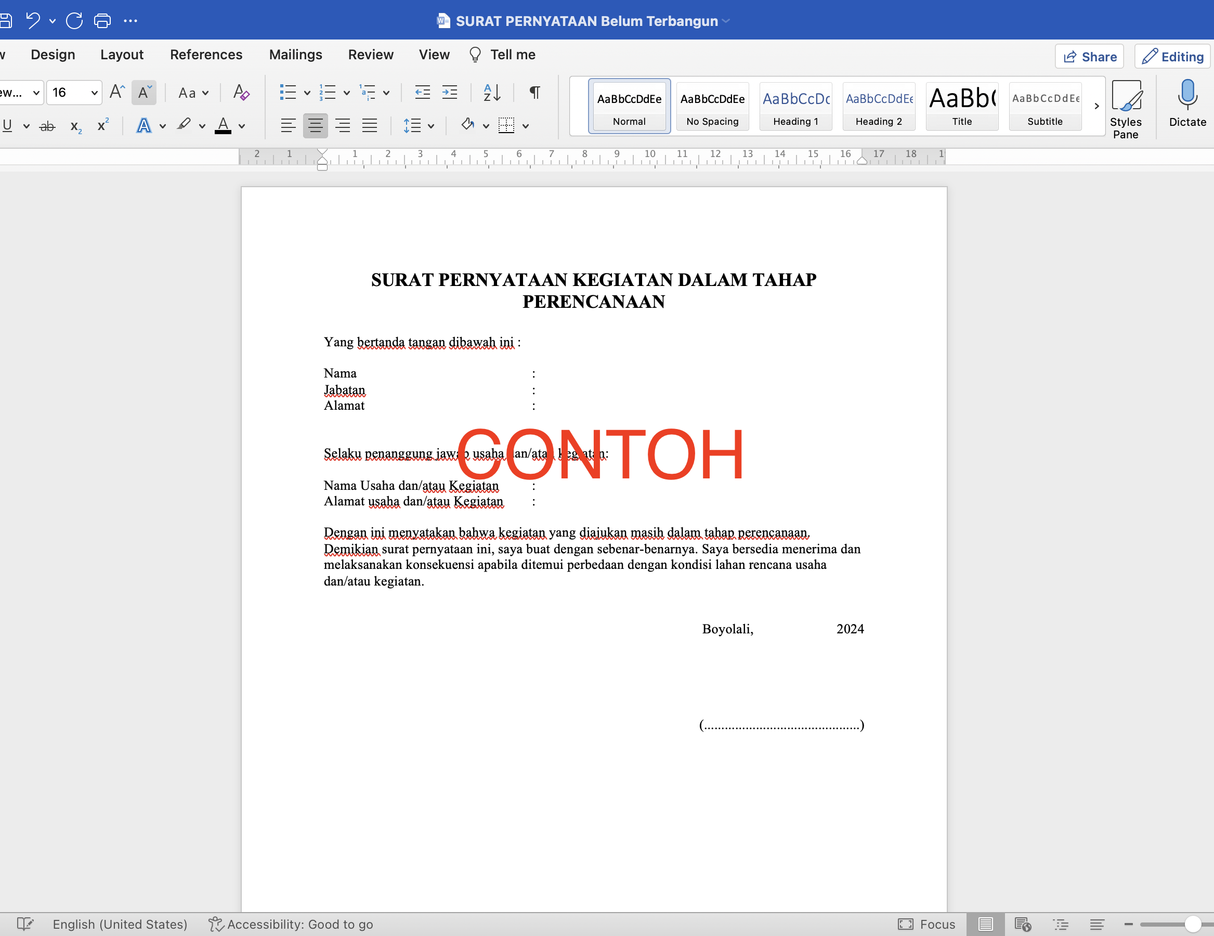This screenshot has width=1214, height=936.
Task: Open document title dropdown chevron
Action: coord(726,21)
